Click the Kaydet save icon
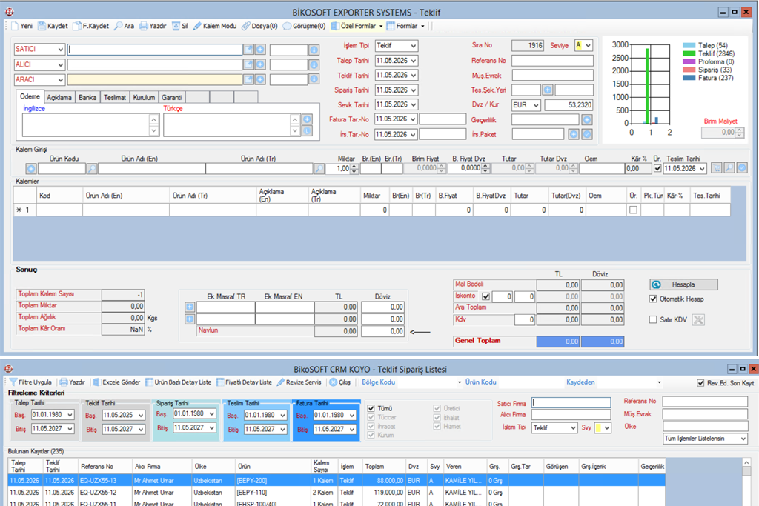759x506 pixels. 42,26
